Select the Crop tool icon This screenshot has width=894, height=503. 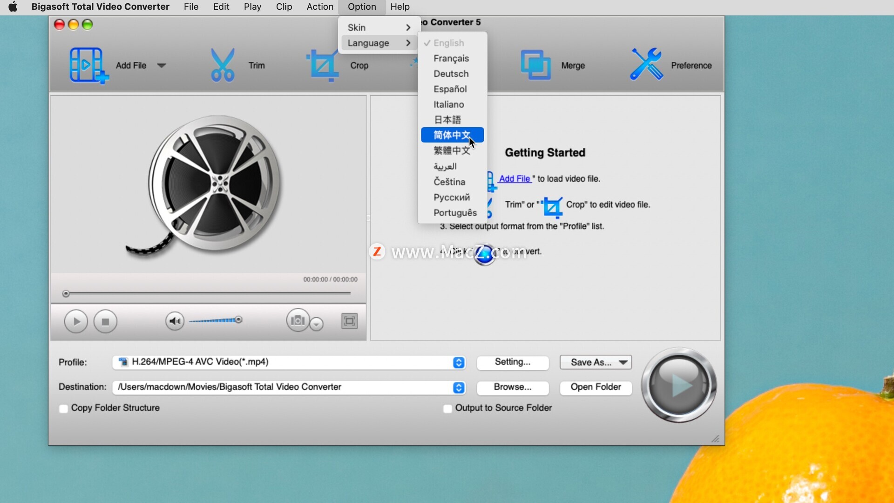point(322,65)
